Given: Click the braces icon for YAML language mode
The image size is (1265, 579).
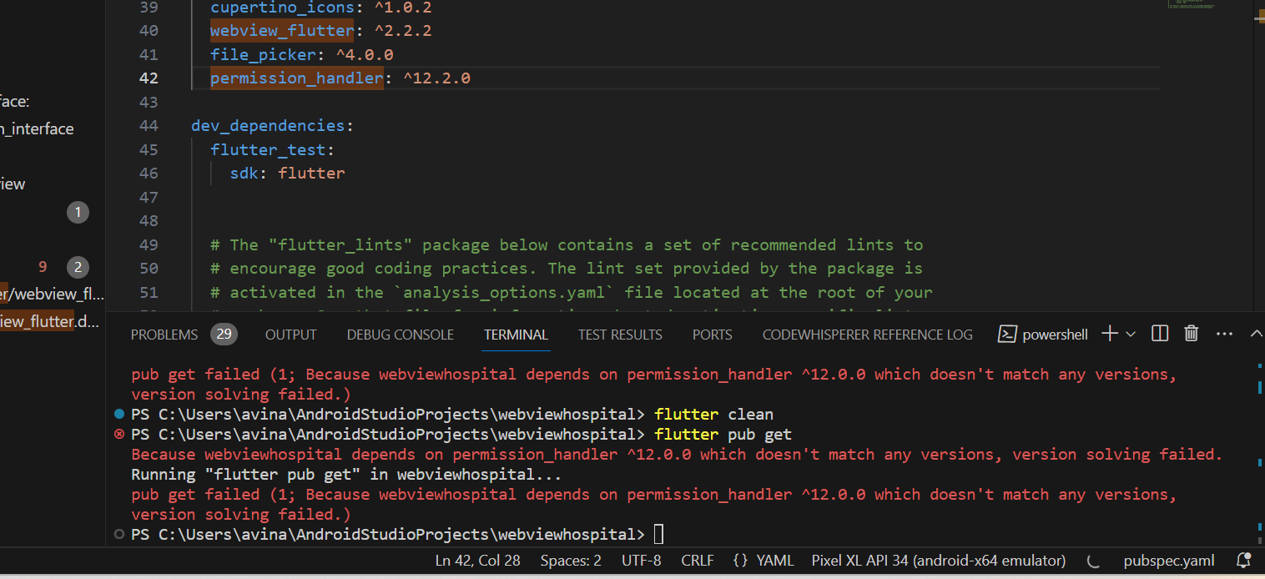Looking at the screenshot, I should [x=740, y=561].
